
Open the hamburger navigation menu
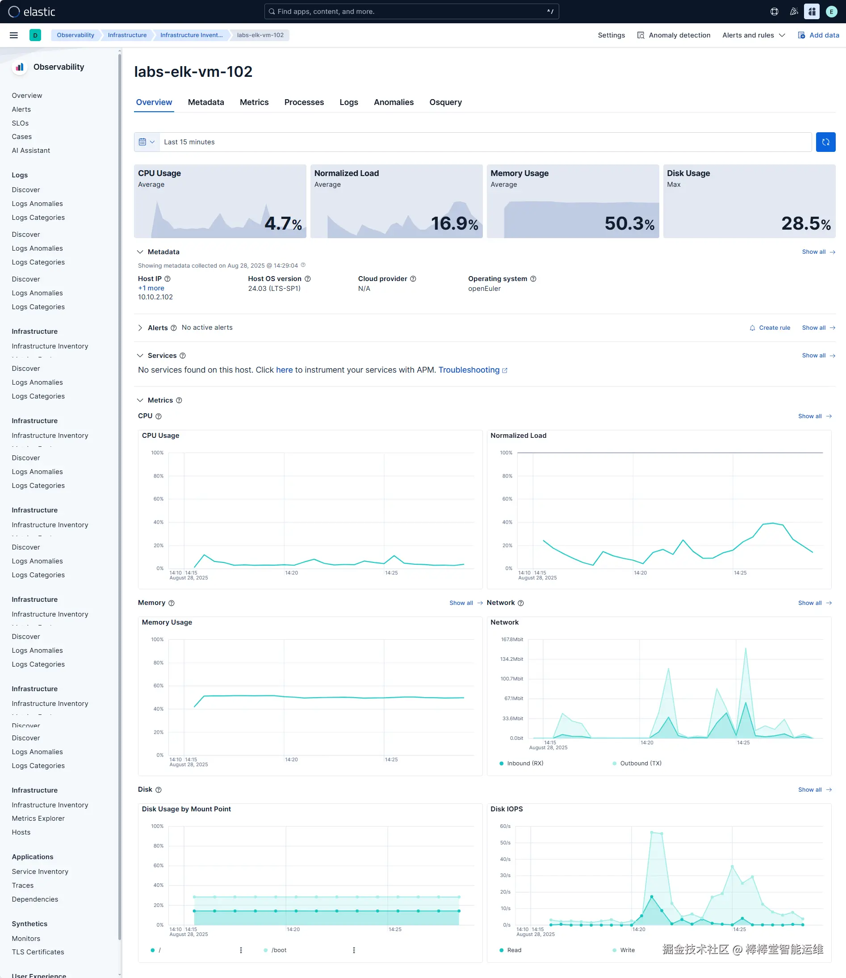coord(14,35)
